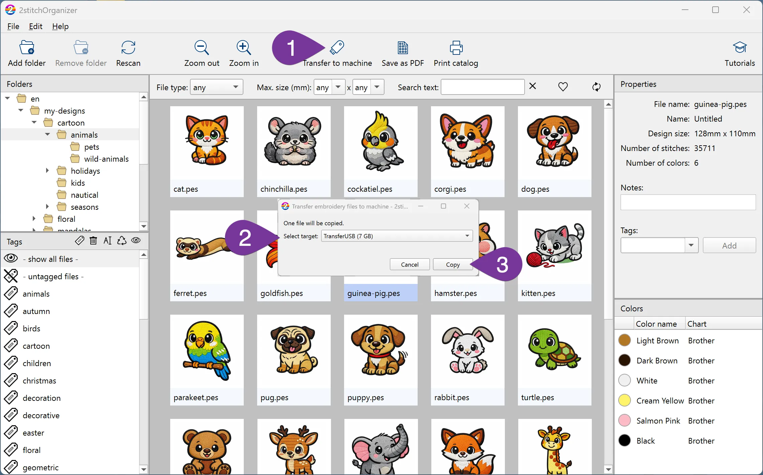Click Cancel in the transfer dialog
Image resolution: width=763 pixels, height=475 pixels.
coord(410,264)
